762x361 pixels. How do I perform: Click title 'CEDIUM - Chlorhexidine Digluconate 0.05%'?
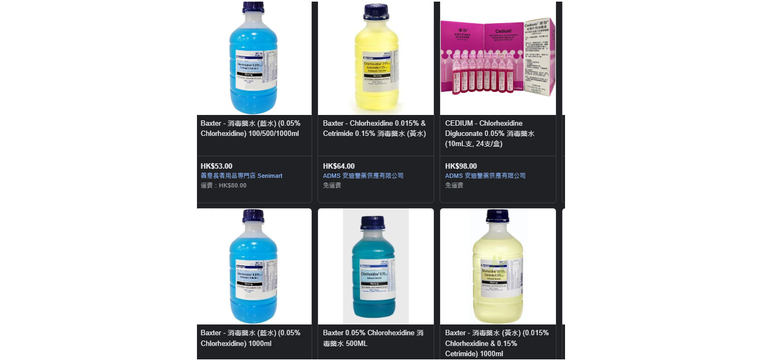pos(490,133)
